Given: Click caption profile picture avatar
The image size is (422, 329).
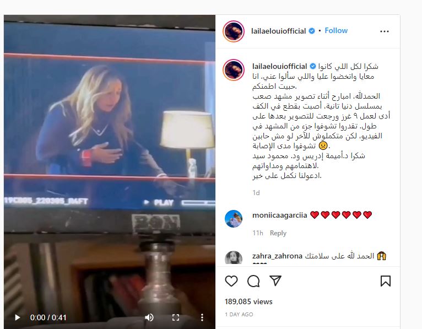Looking at the screenshot, I should pyautogui.click(x=234, y=70).
